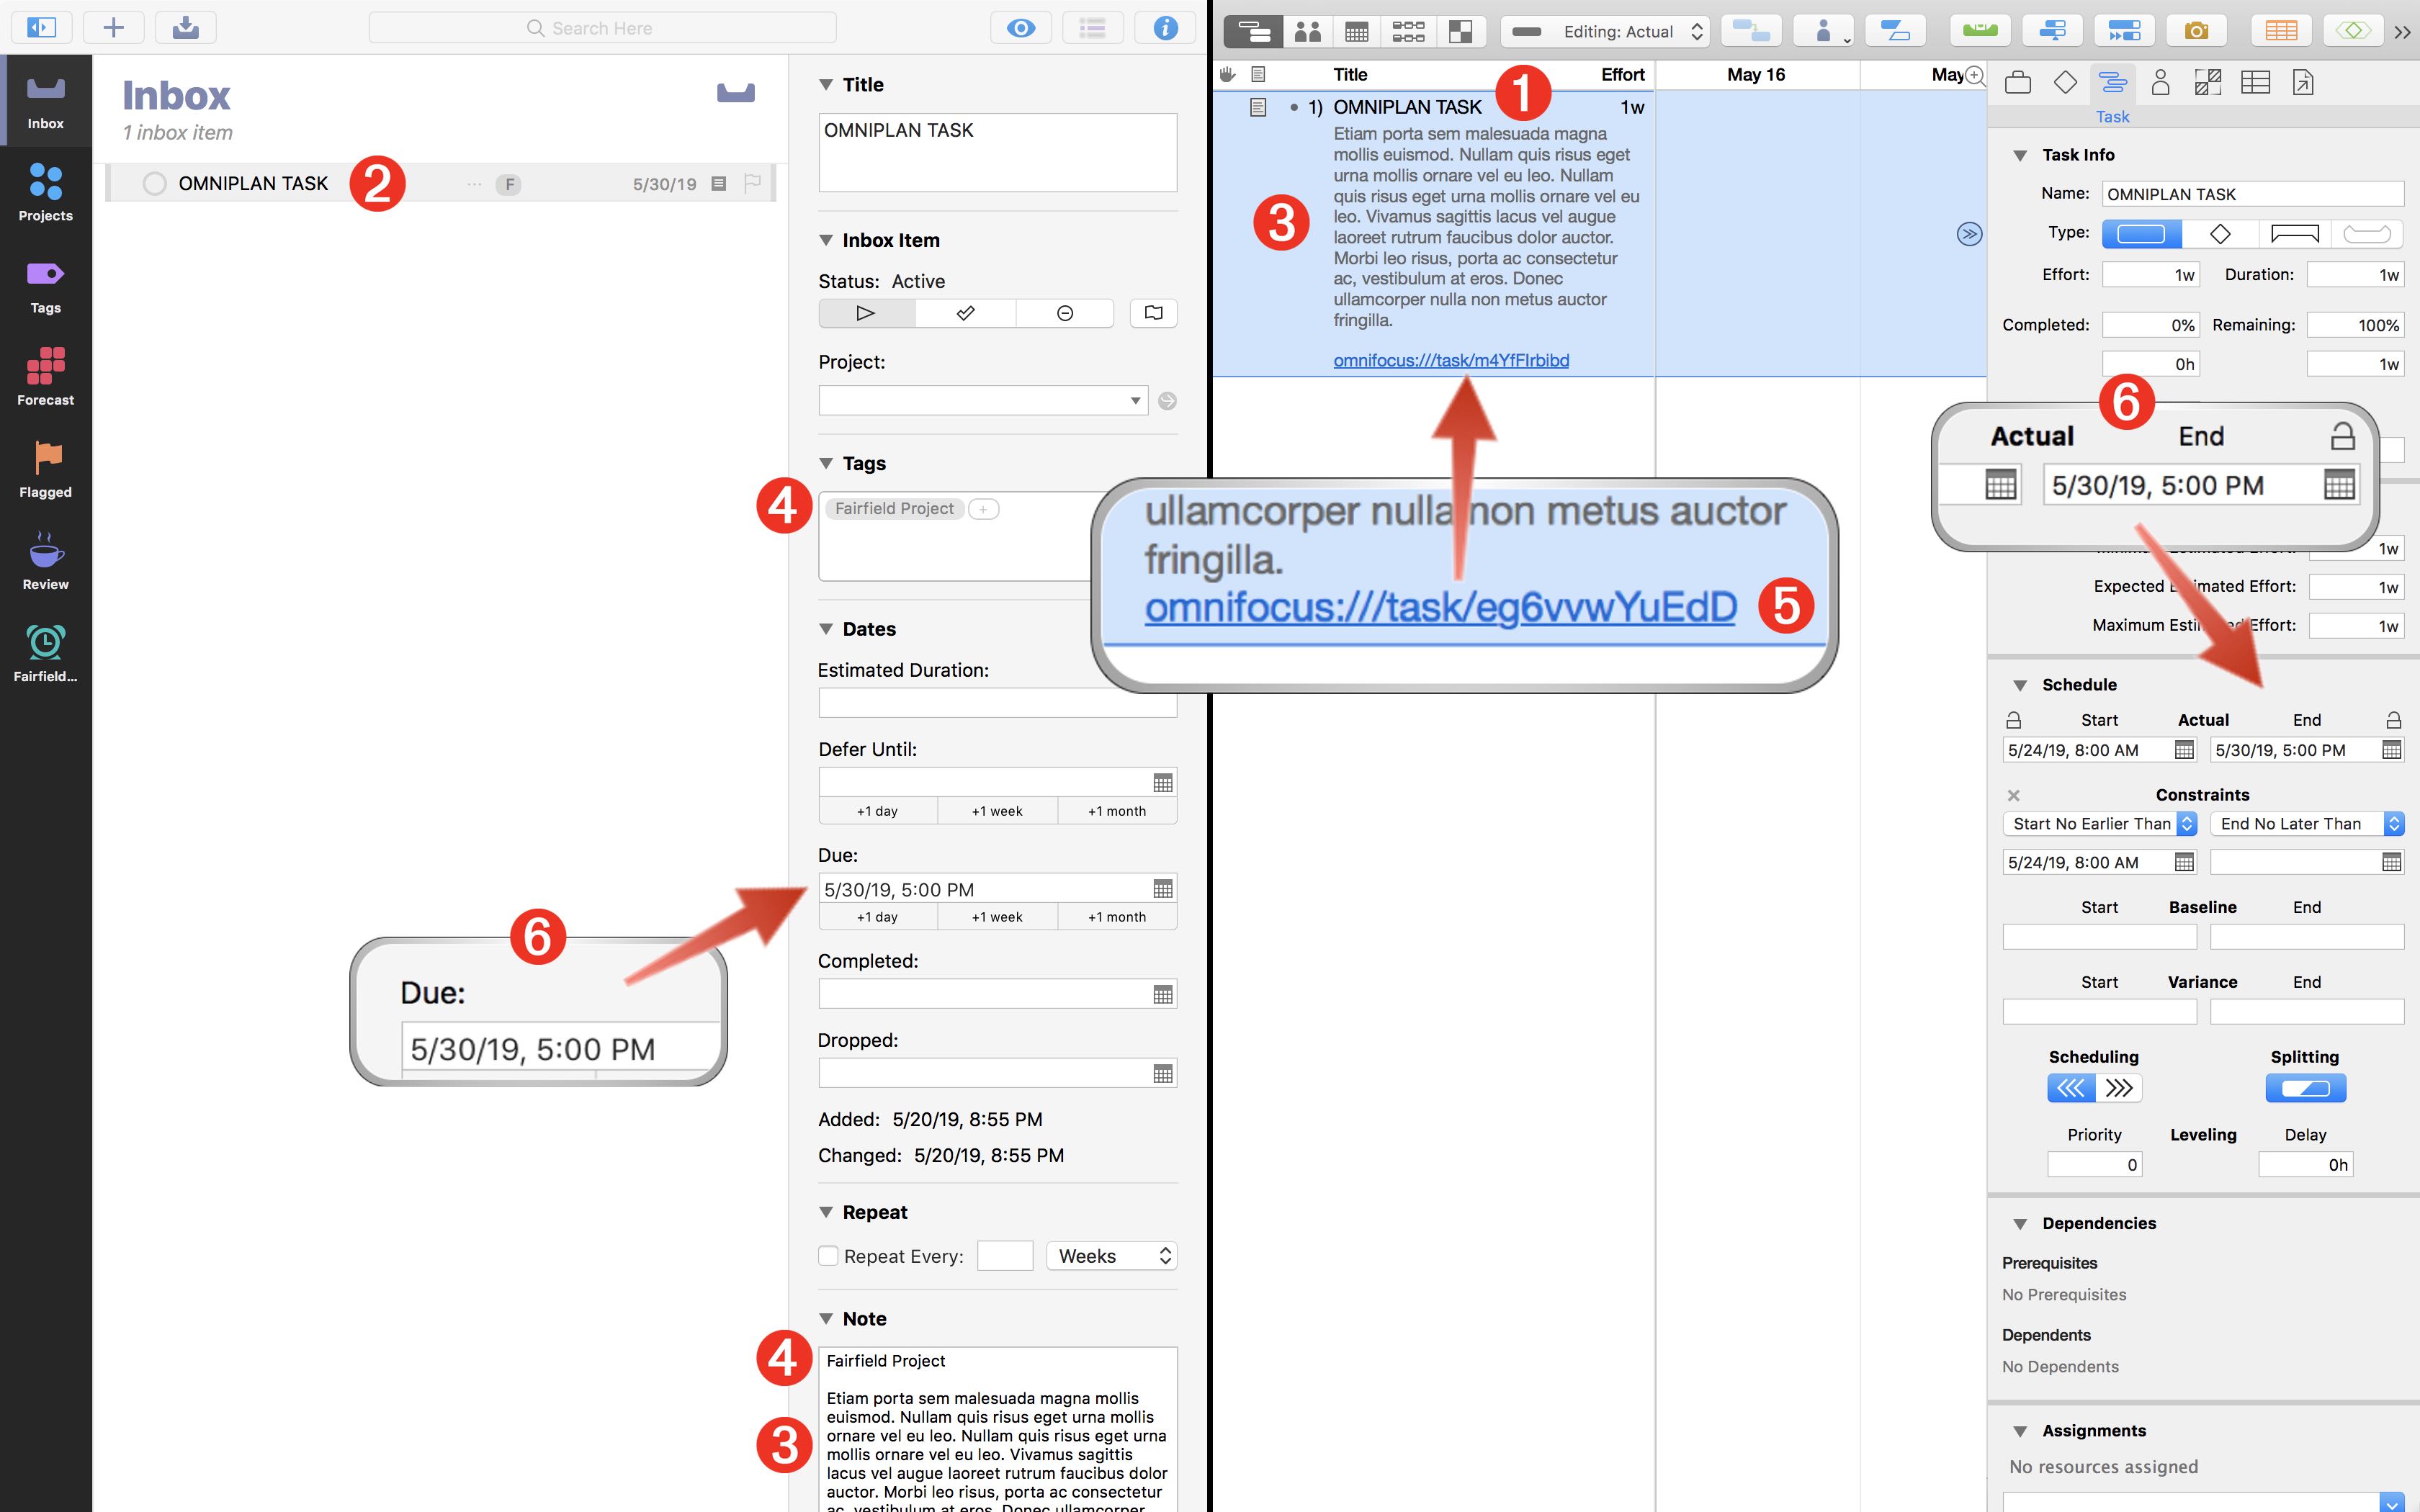Switch to OmniPlan Calendar view
The image size is (2420, 1512).
click(1356, 31)
